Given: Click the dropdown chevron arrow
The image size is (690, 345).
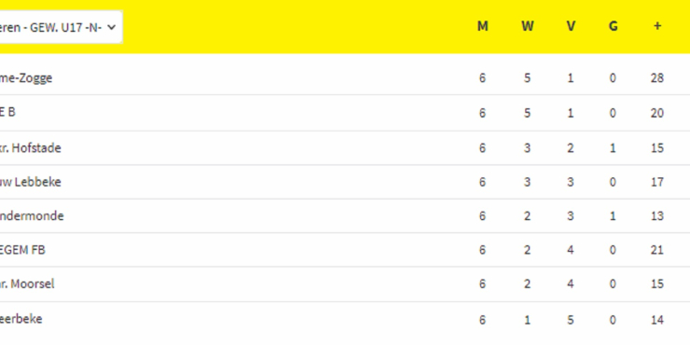Looking at the screenshot, I should point(111,27).
